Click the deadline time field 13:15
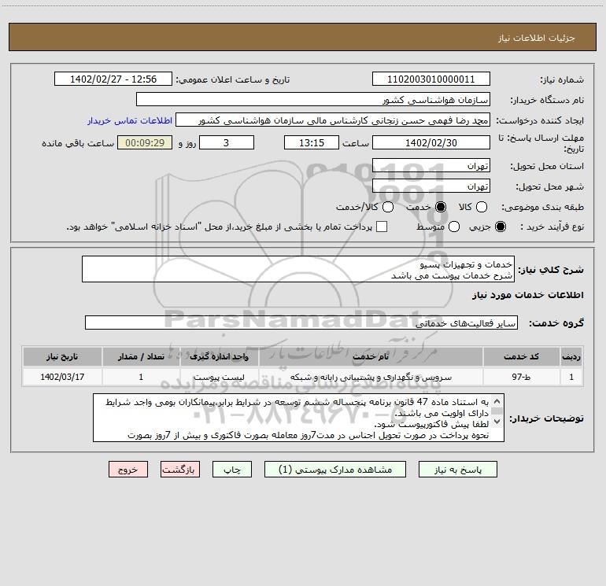 pyautogui.click(x=312, y=142)
